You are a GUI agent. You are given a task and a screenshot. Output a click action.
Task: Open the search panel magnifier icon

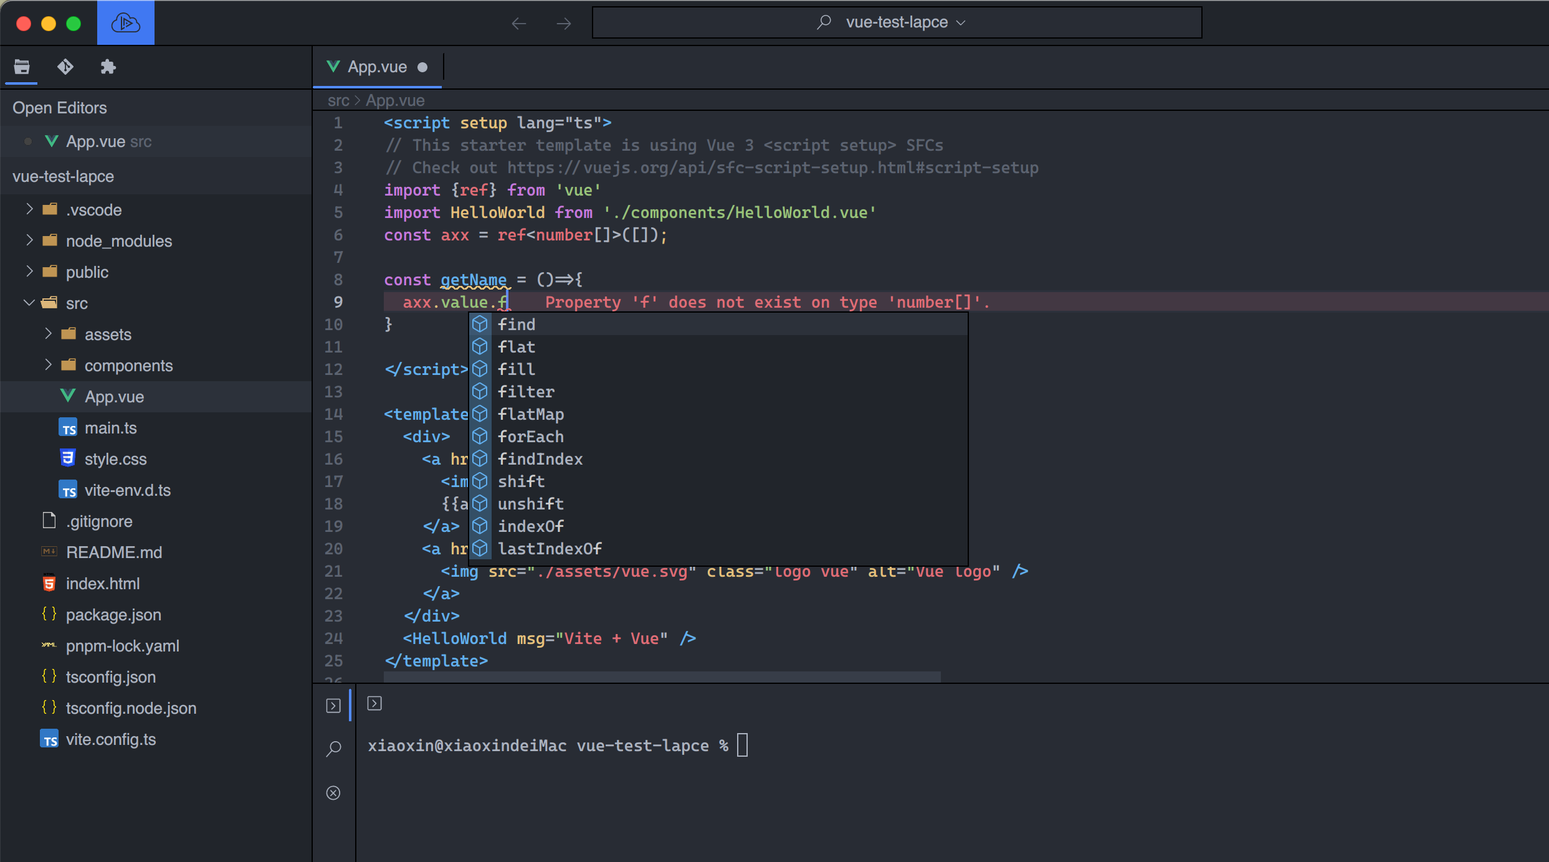click(333, 748)
